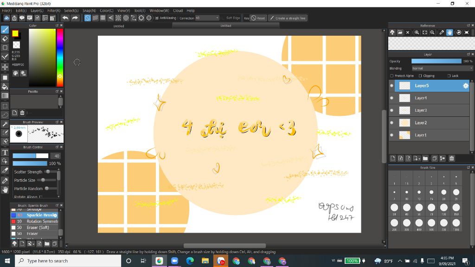
Task: Hide Layer4 using its visibility dot
Action: (392, 98)
